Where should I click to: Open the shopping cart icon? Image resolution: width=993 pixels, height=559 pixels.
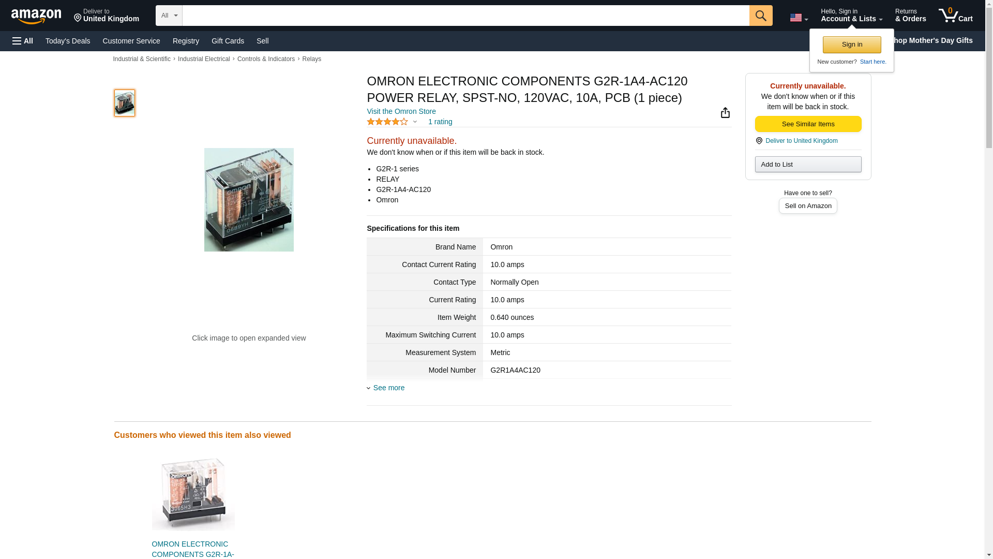click(x=955, y=16)
